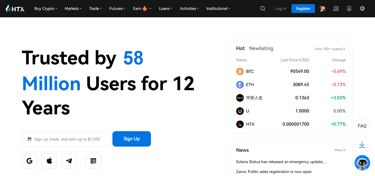Image resolution: width=375 pixels, height=176 pixels.
Task: Switch to the Newlisting tab
Action: click(x=261, y=48)
